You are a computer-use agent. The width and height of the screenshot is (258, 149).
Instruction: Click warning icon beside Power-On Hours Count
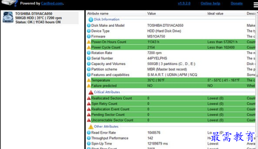pyautogui.click(x=89, y=42)
